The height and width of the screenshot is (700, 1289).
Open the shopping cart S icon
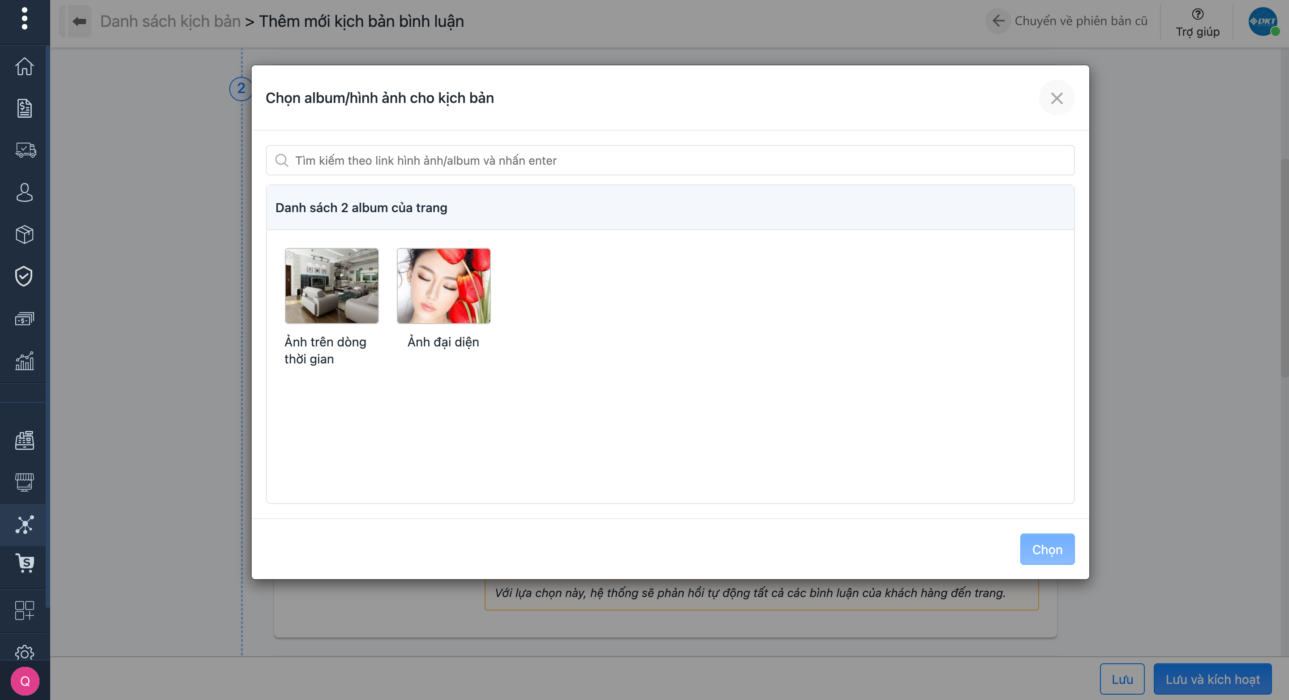coord(24,563)
